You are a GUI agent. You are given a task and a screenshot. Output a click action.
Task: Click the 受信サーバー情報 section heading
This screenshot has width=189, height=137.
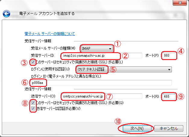[x=38, y=41]
